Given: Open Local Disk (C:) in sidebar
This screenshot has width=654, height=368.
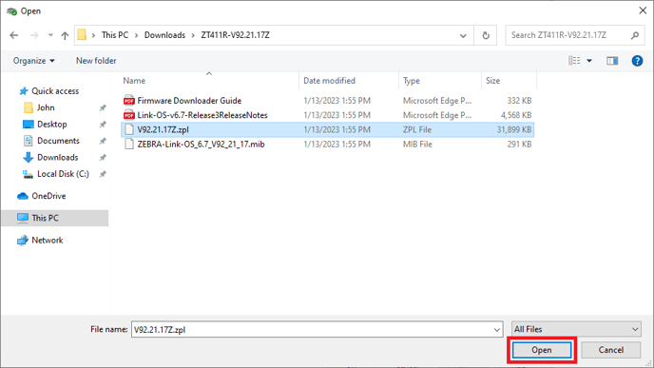Looking at the screenshot, I should pyautogui.click(x=63, y=174).
